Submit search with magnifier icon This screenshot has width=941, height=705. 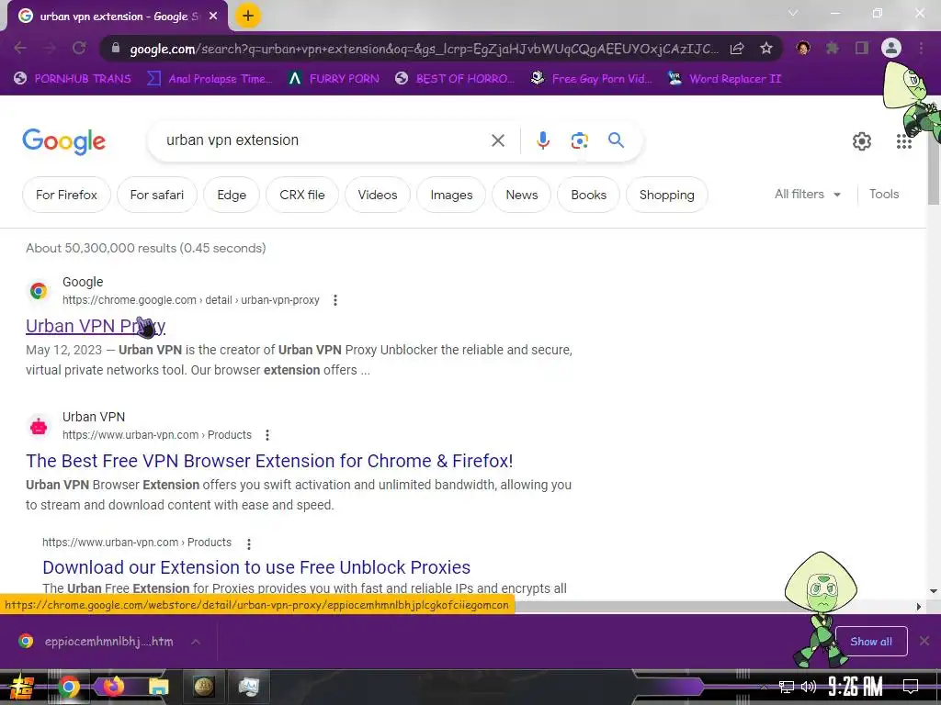click(616, 140)
